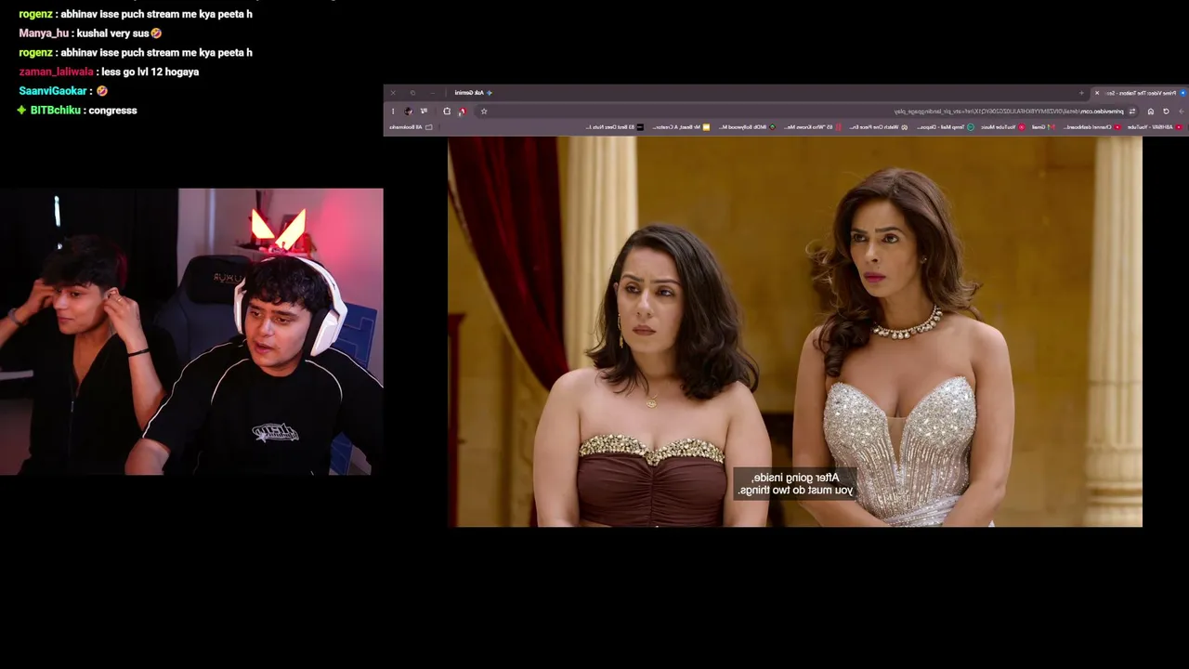Viewport: 1189px width, 669px height.
Task: Open the browser three-dot menu
Action: click(393, 111)
